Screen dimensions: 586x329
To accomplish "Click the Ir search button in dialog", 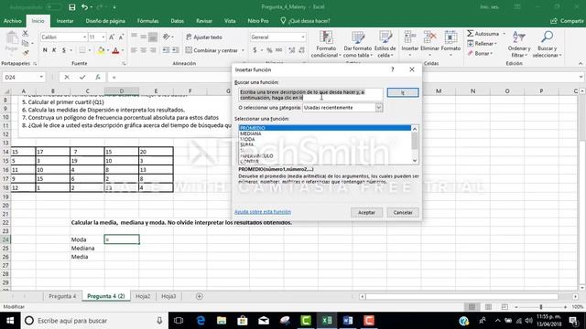I will [x=403, y=92].
